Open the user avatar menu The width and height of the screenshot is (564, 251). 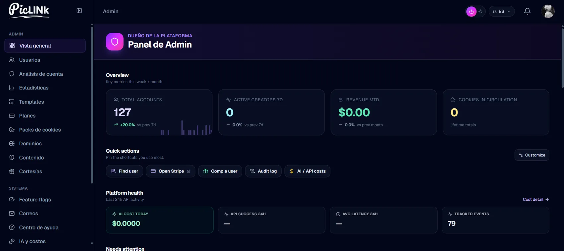pyautogui.click(x=548, y=11)
